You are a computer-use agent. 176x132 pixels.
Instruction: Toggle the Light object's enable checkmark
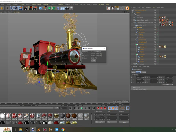click(158, 15)
